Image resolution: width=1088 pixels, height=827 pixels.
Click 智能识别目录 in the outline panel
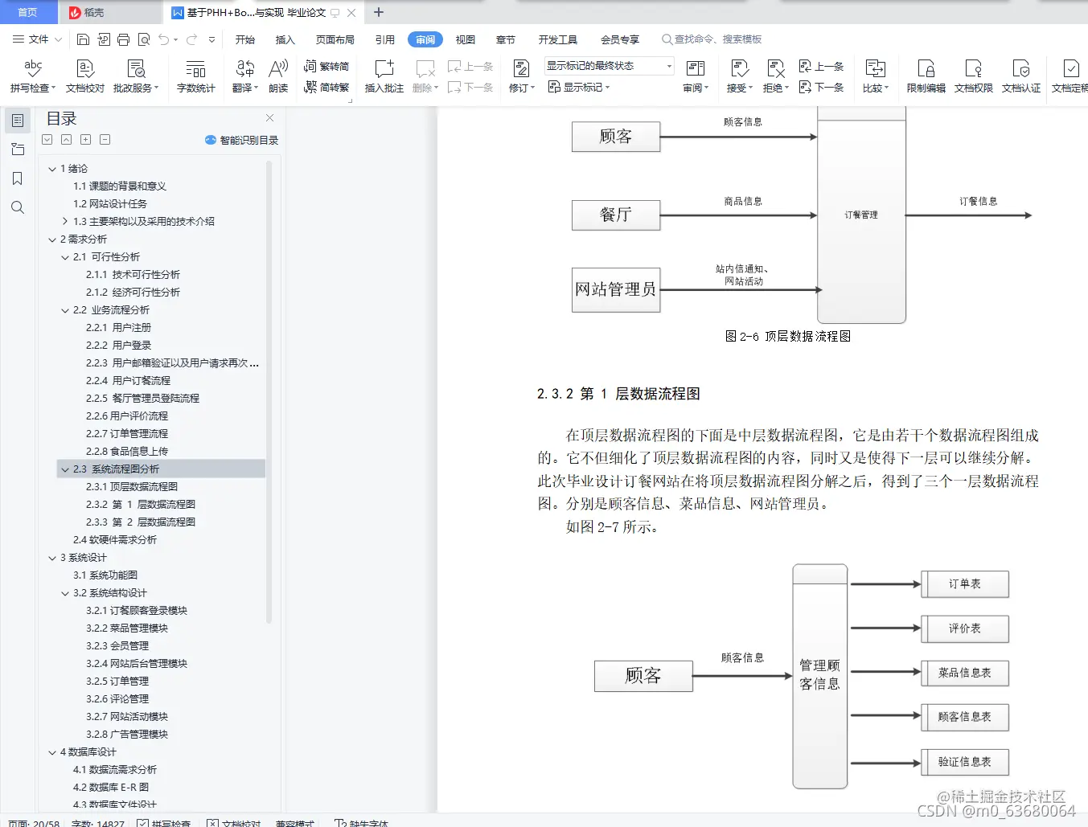[241, 139]
